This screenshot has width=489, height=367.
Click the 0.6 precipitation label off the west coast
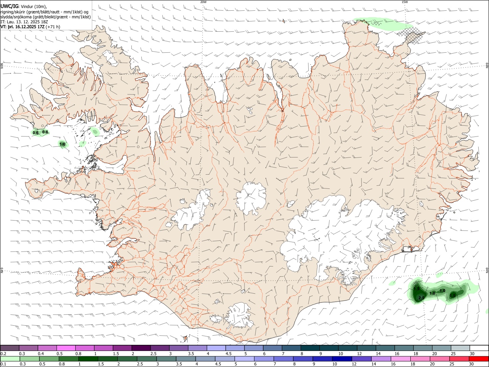click(36, 133)
